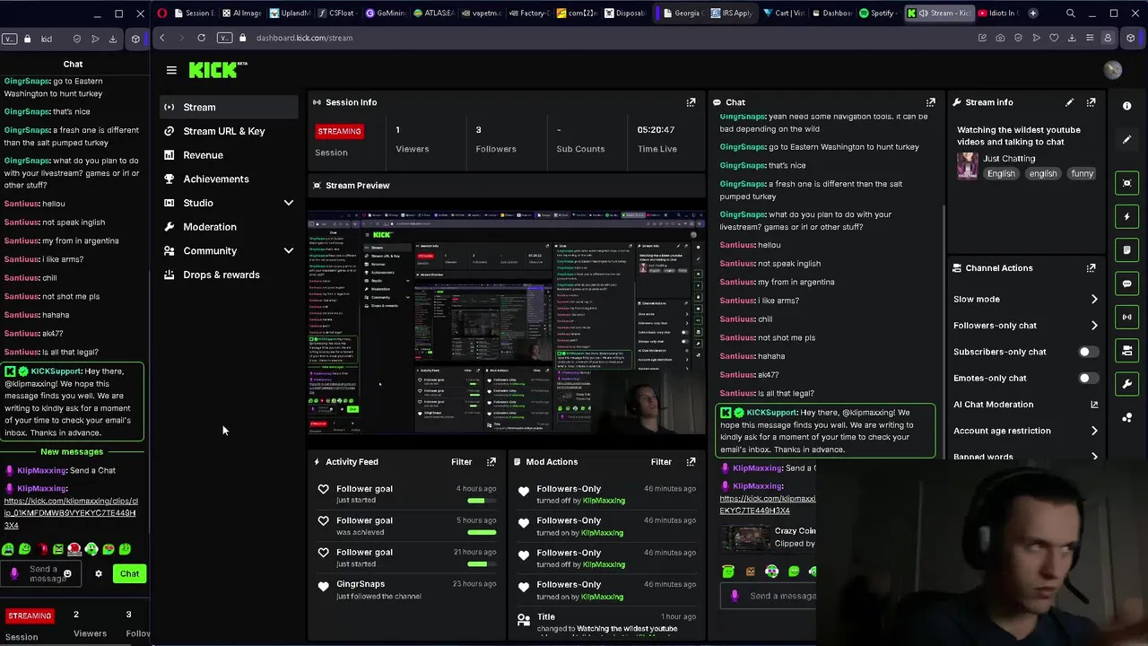Take a browser snapshot with camera icon
This screenshot has width=1148, height=646.
pyautogui.click(x=1000, y=38)
